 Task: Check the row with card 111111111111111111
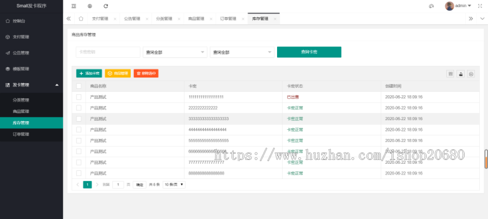point(79,97)
